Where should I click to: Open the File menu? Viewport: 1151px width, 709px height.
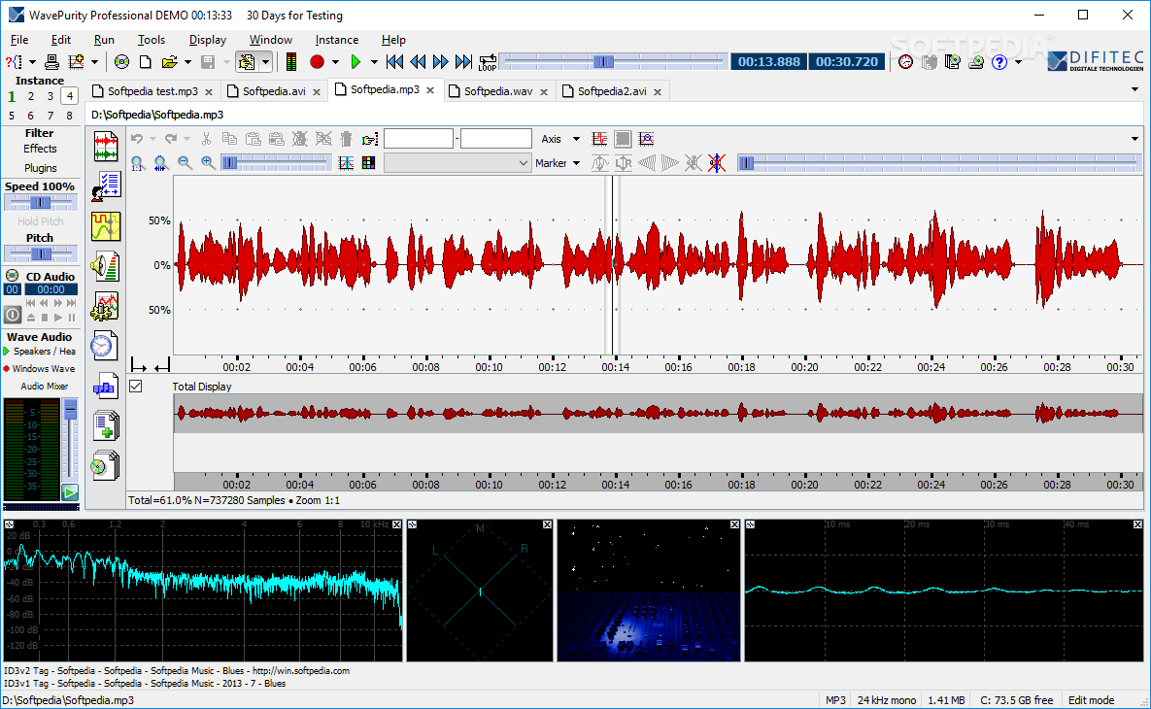pos(19,40)
